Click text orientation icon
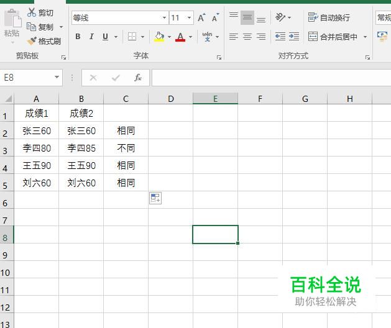This screenshot has height=328, width=391. pos(280,17)
